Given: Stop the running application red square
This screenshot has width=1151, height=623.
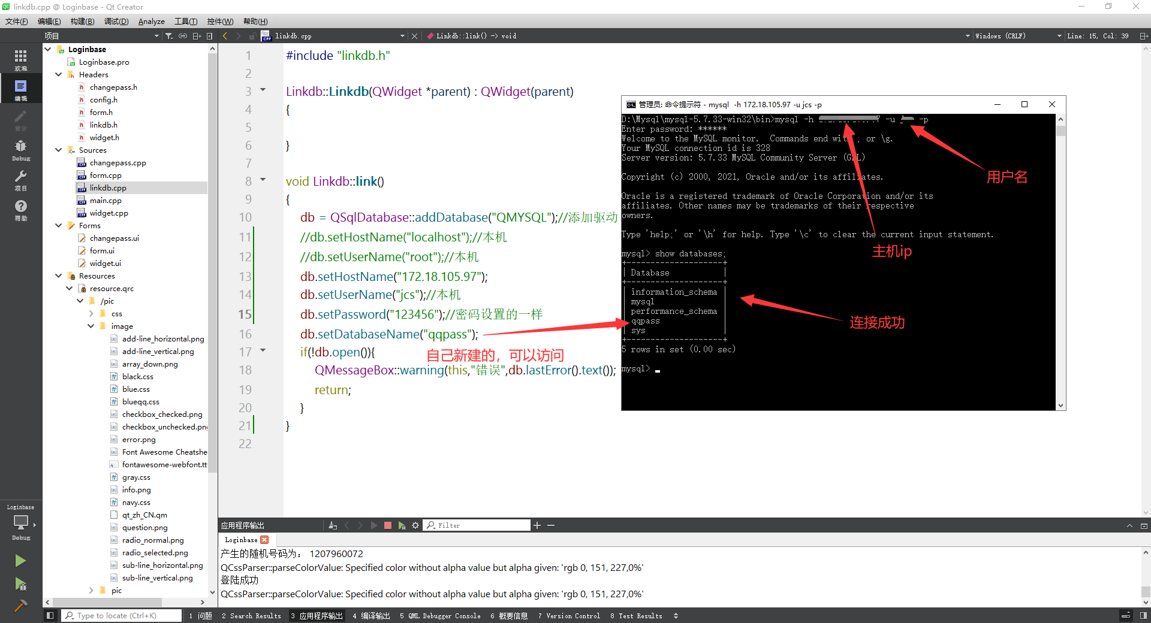Looking at the screenshot, I should (388, 525).
